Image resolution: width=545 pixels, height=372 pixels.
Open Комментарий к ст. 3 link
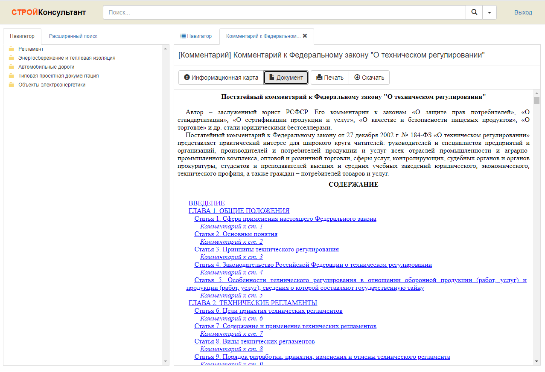231,257
